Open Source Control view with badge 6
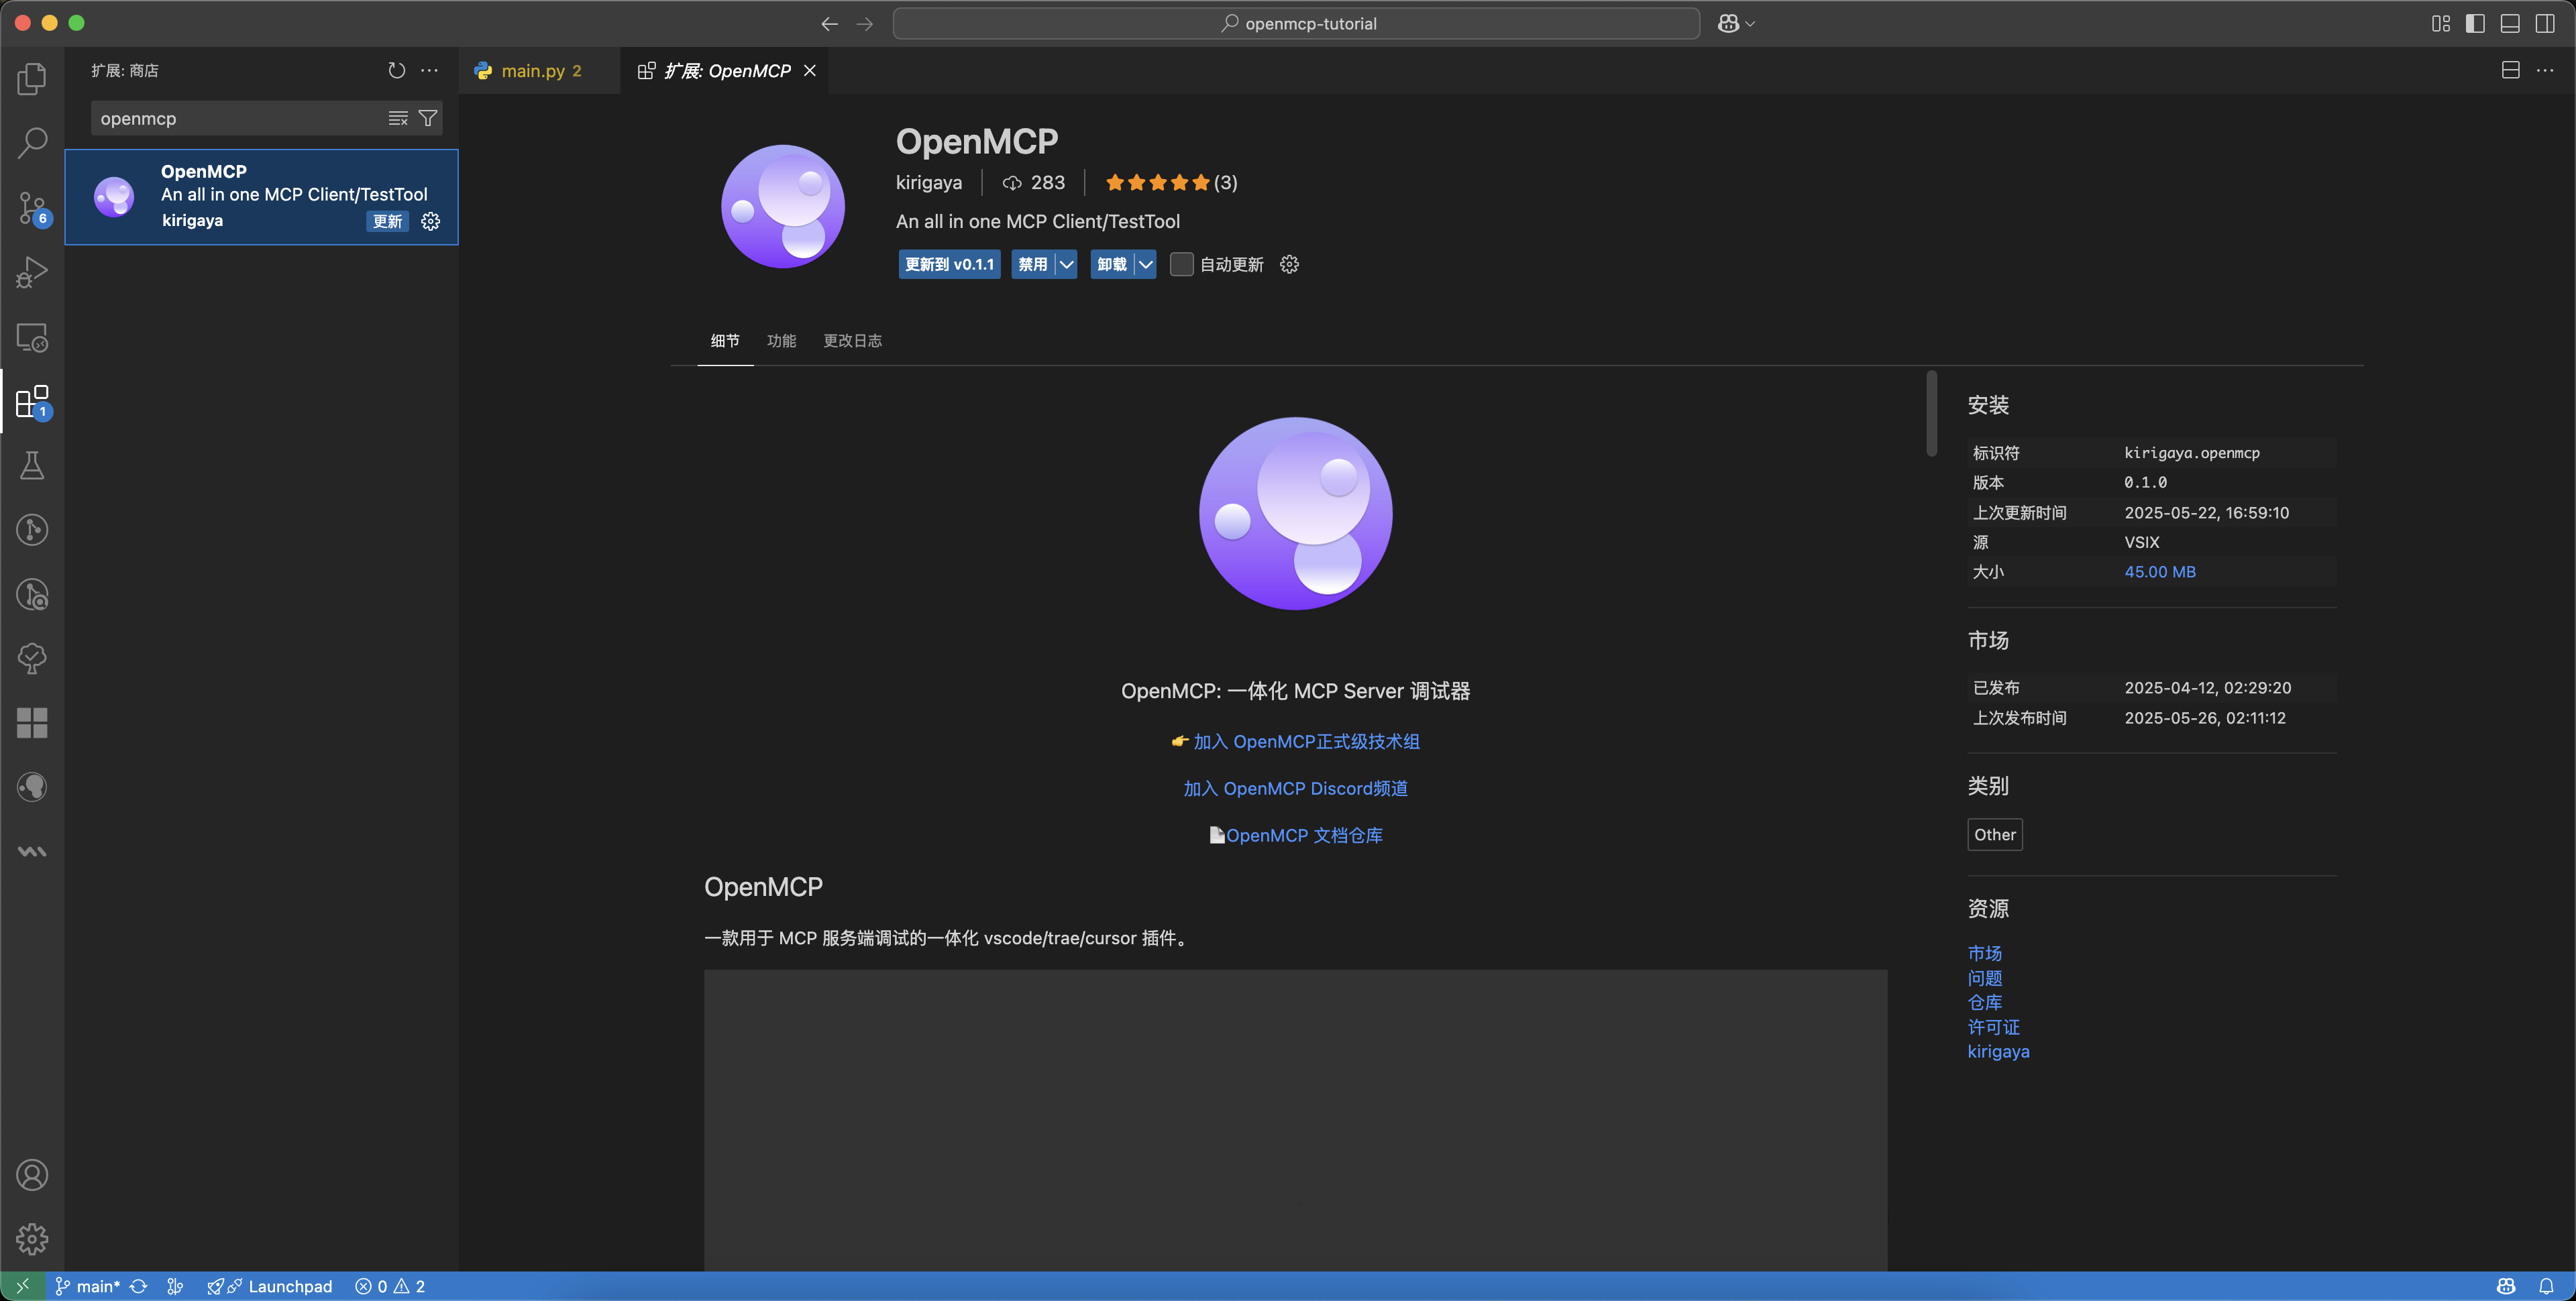This screenshot has height=1301, width=2576. point(32,208)
